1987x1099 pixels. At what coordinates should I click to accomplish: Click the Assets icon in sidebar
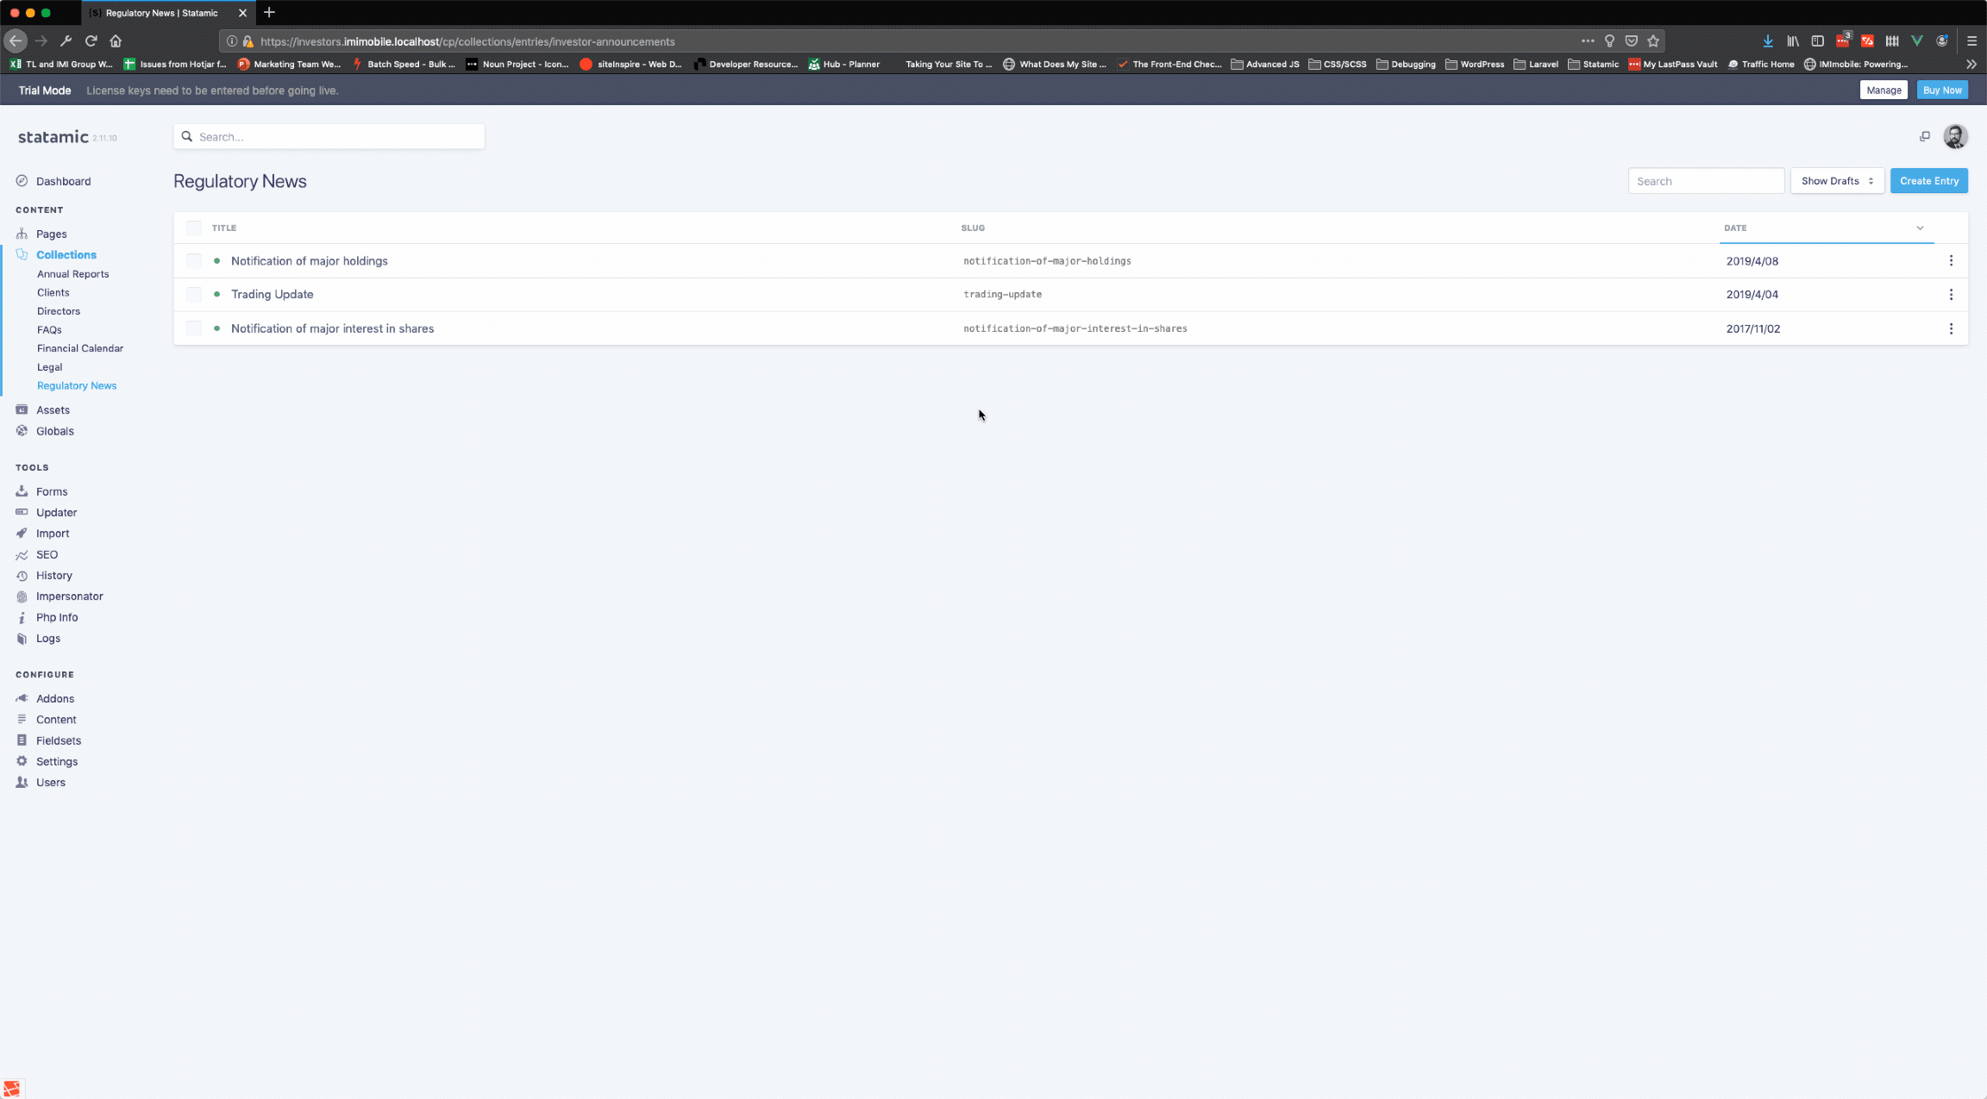click(22, 409)
